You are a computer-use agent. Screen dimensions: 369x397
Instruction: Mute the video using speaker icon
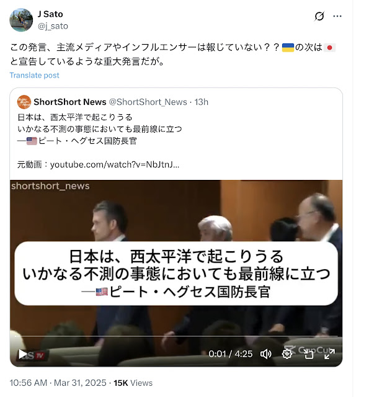[265, 354]
